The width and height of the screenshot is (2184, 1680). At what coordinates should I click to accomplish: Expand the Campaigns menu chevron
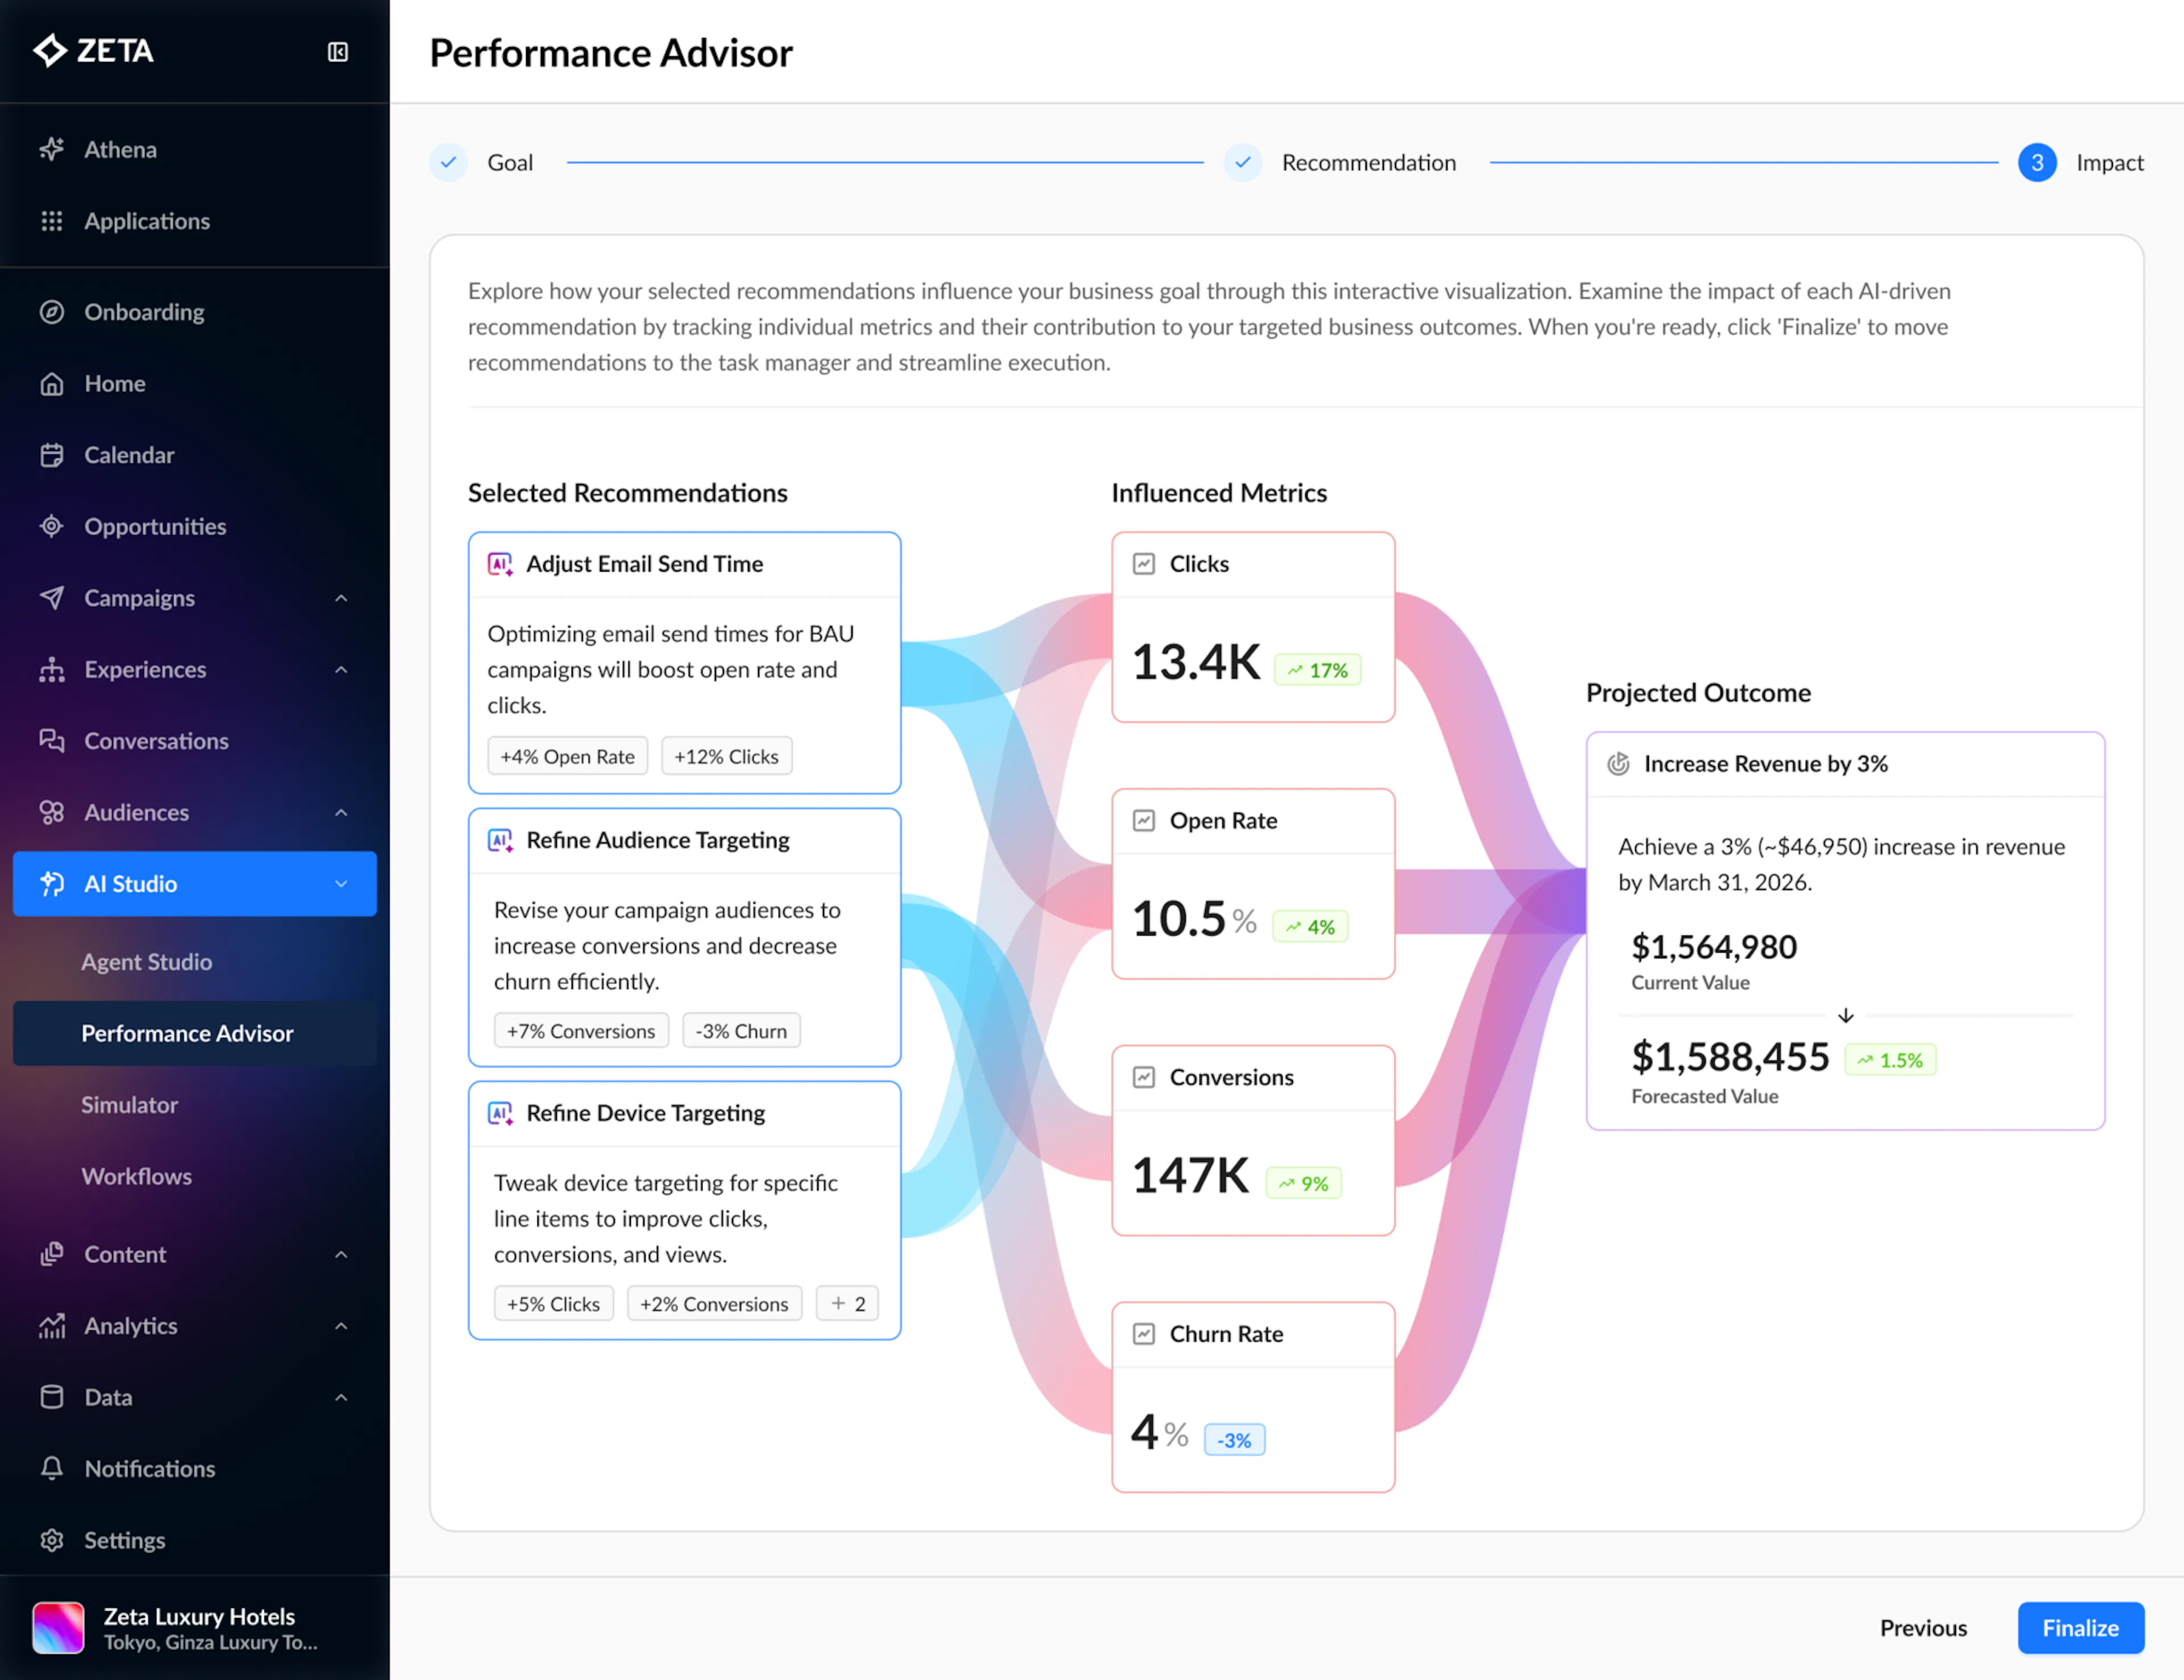coord(341,598)
